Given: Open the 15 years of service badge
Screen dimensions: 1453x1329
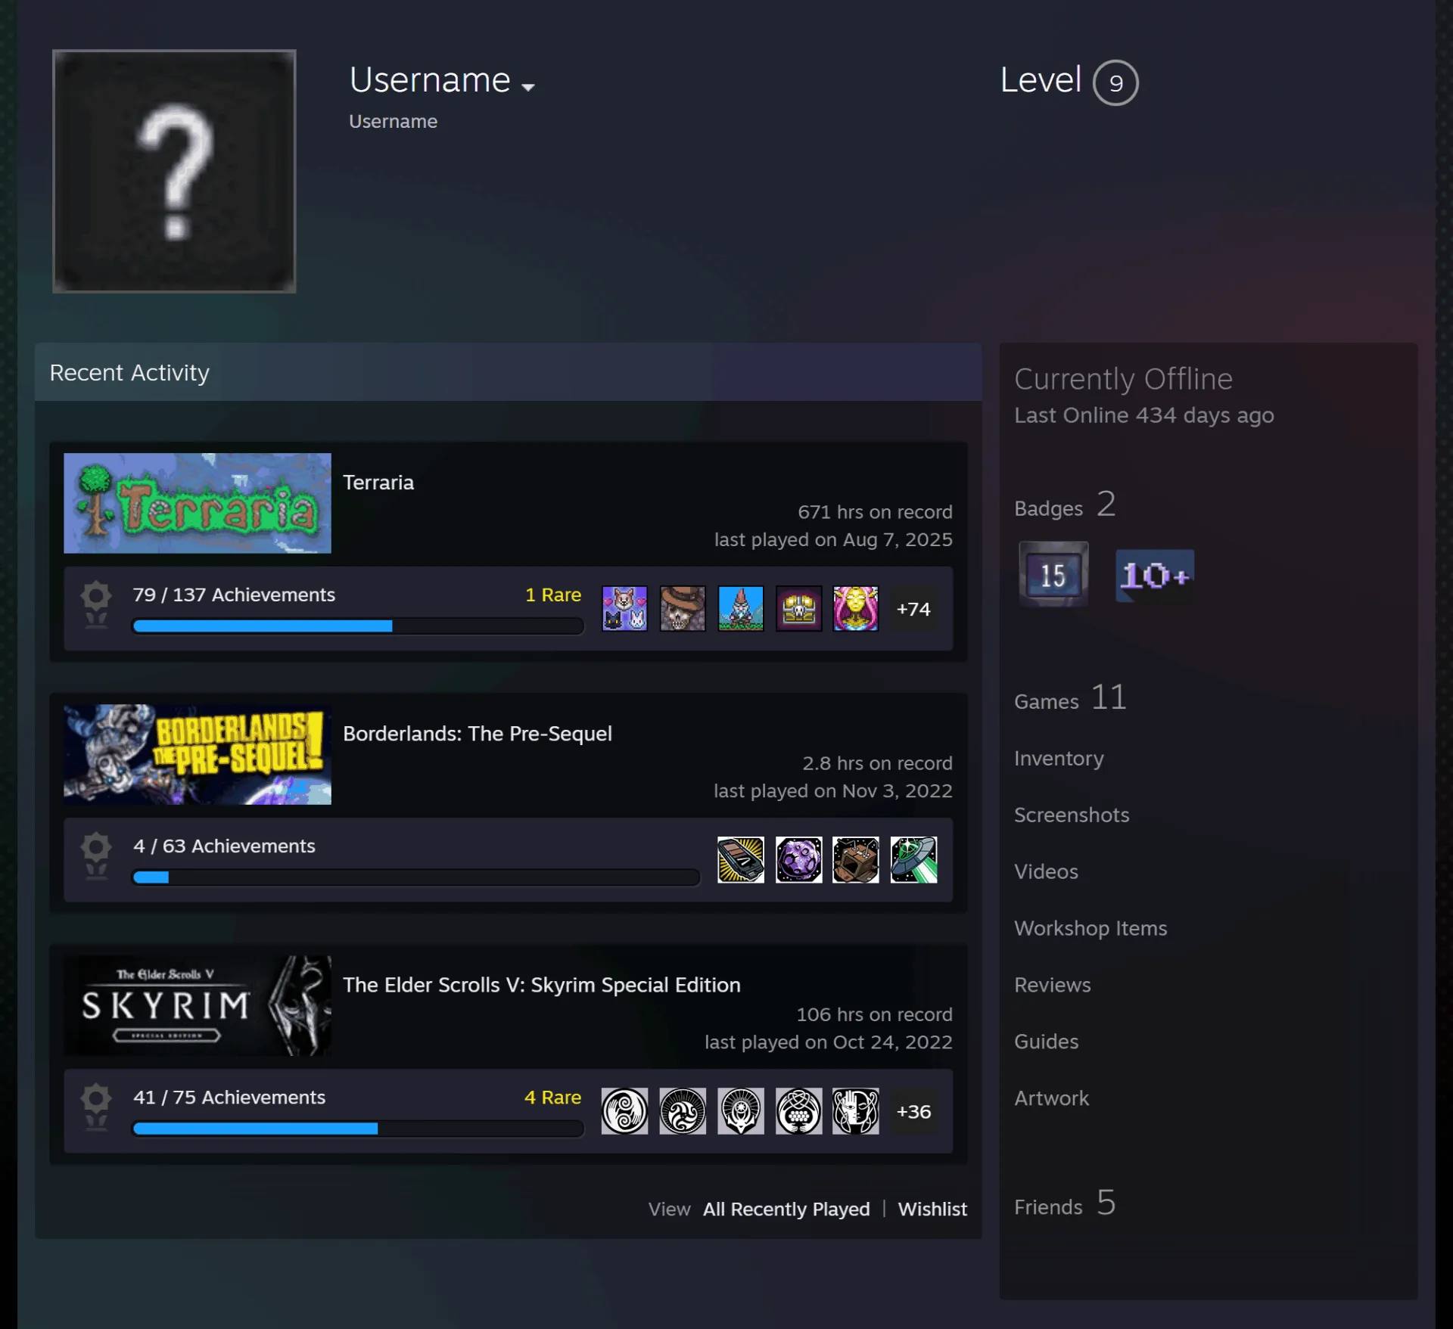Looking at the screenshot, I should click(x=1053, y=574).
